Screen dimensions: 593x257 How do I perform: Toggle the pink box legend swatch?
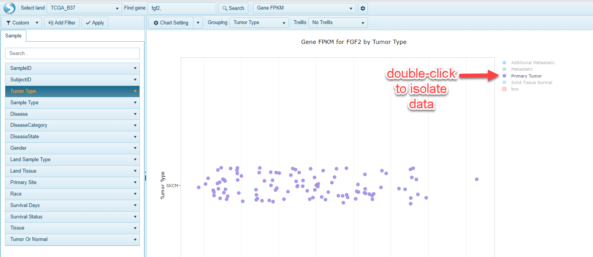tap(504, 89)
